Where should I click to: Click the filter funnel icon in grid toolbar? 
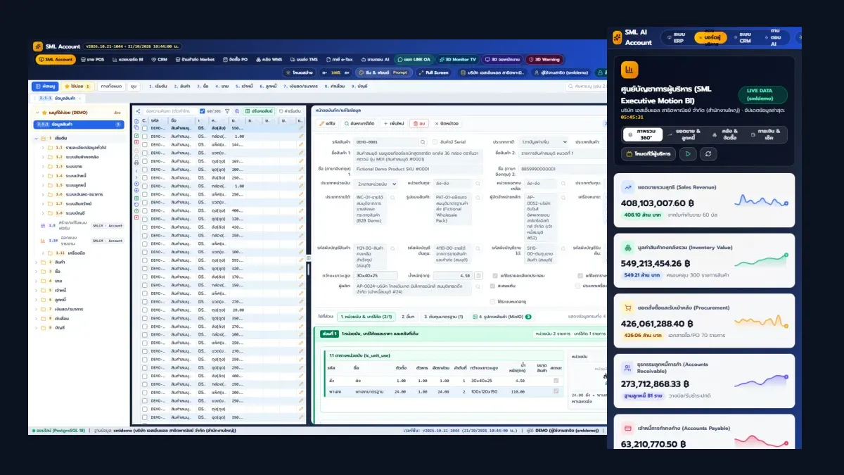pyautogui.click(x=226, y=110)
